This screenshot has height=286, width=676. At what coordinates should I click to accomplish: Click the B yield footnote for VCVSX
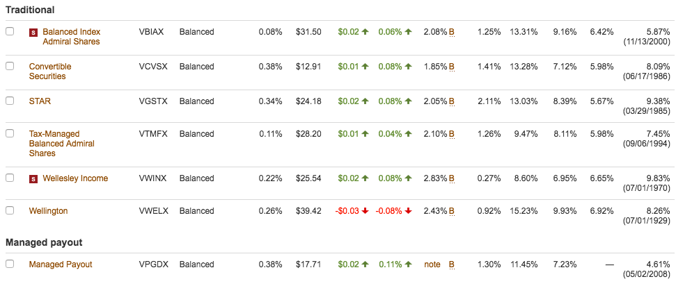[x=451, y=67]
